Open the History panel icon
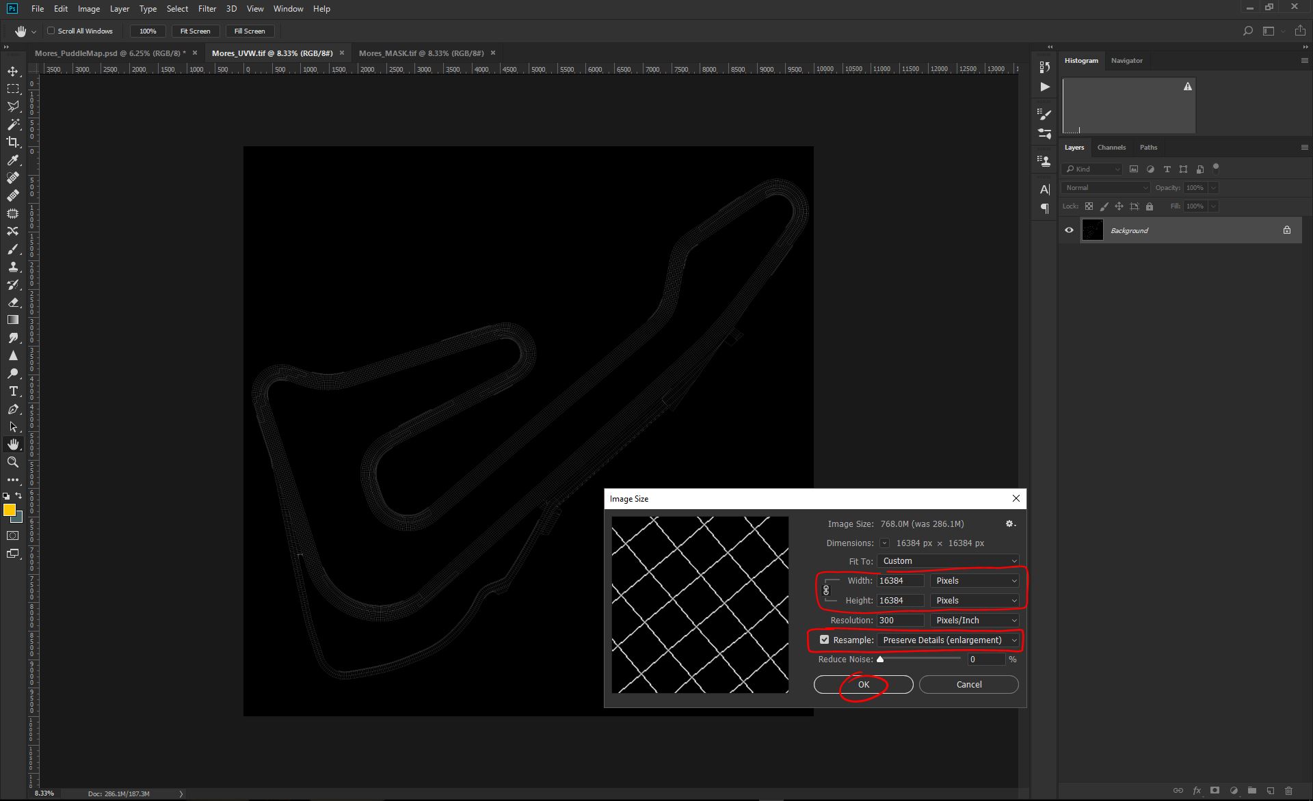 (1044, 66)
